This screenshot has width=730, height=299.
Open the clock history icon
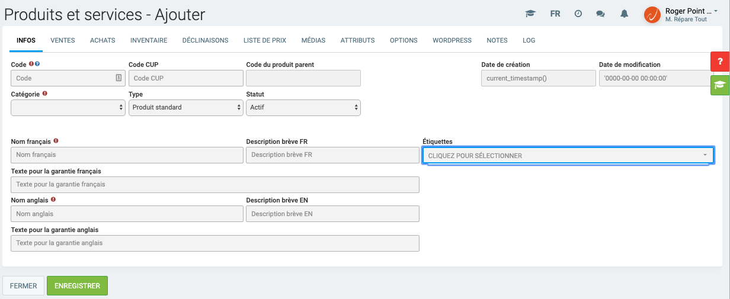click(578, 14)
